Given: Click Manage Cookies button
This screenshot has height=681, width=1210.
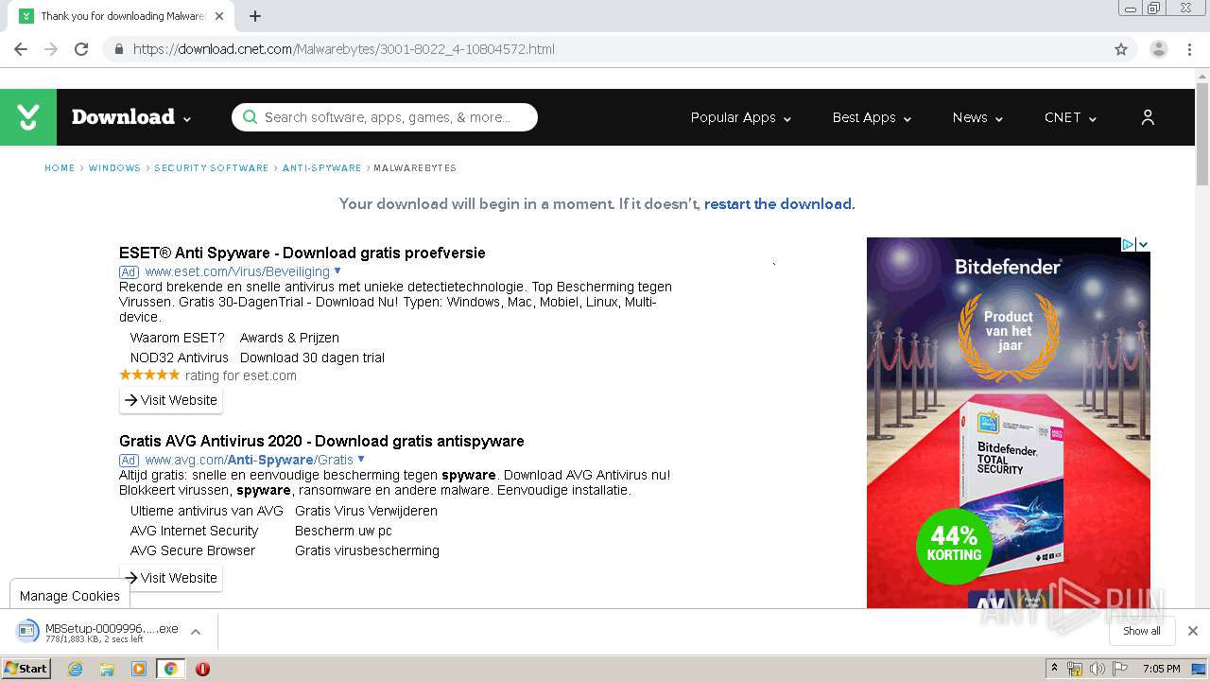Looking at the screenshot, I should pos(70,596).
